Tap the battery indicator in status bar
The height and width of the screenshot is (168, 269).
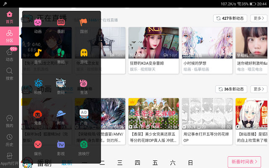click(253, 4)
